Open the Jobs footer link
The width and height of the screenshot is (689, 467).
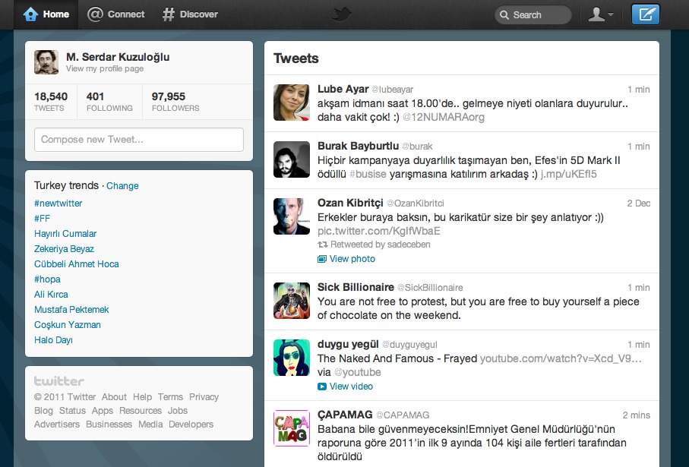coord(178,411)
